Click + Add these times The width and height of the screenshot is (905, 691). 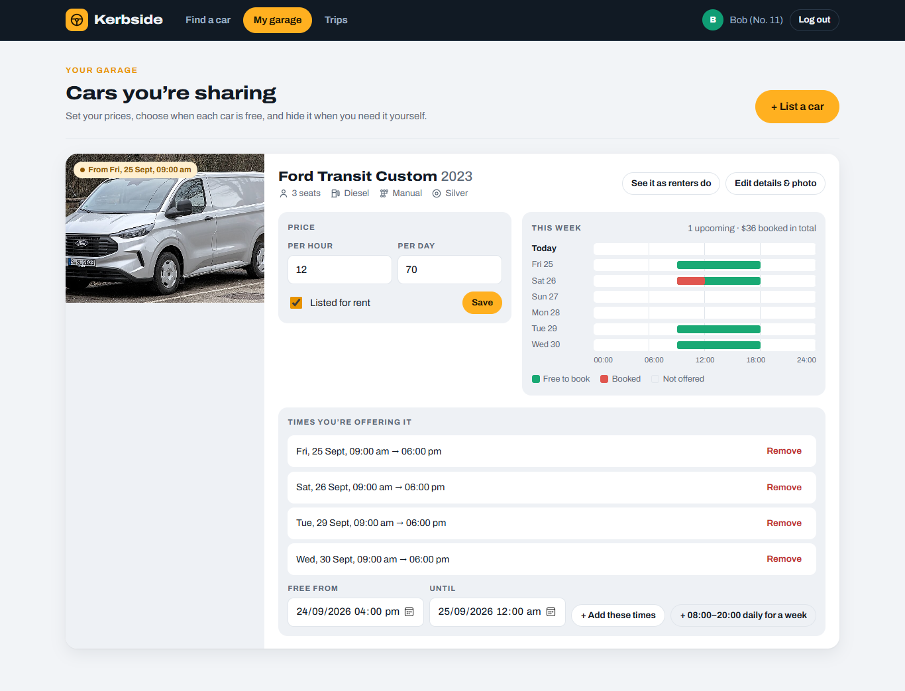click(x=618, y=615)
